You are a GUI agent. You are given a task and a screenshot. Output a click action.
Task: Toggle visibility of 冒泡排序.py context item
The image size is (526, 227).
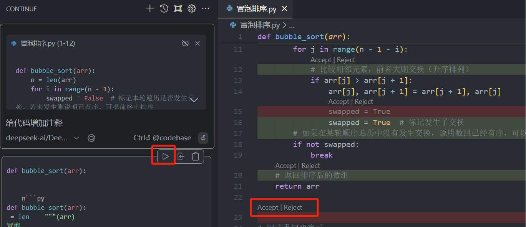185,43
